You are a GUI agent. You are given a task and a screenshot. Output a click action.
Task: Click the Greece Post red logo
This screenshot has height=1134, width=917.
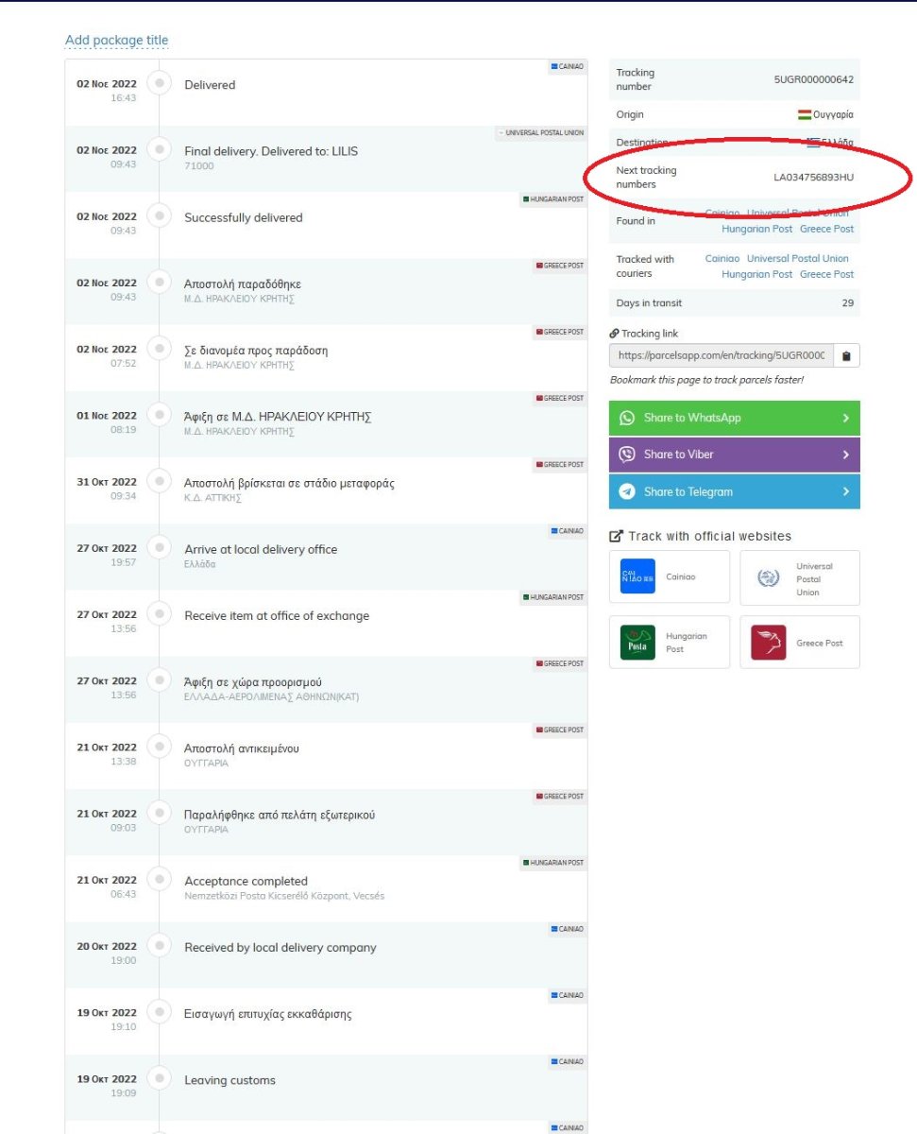click(769, 643)
